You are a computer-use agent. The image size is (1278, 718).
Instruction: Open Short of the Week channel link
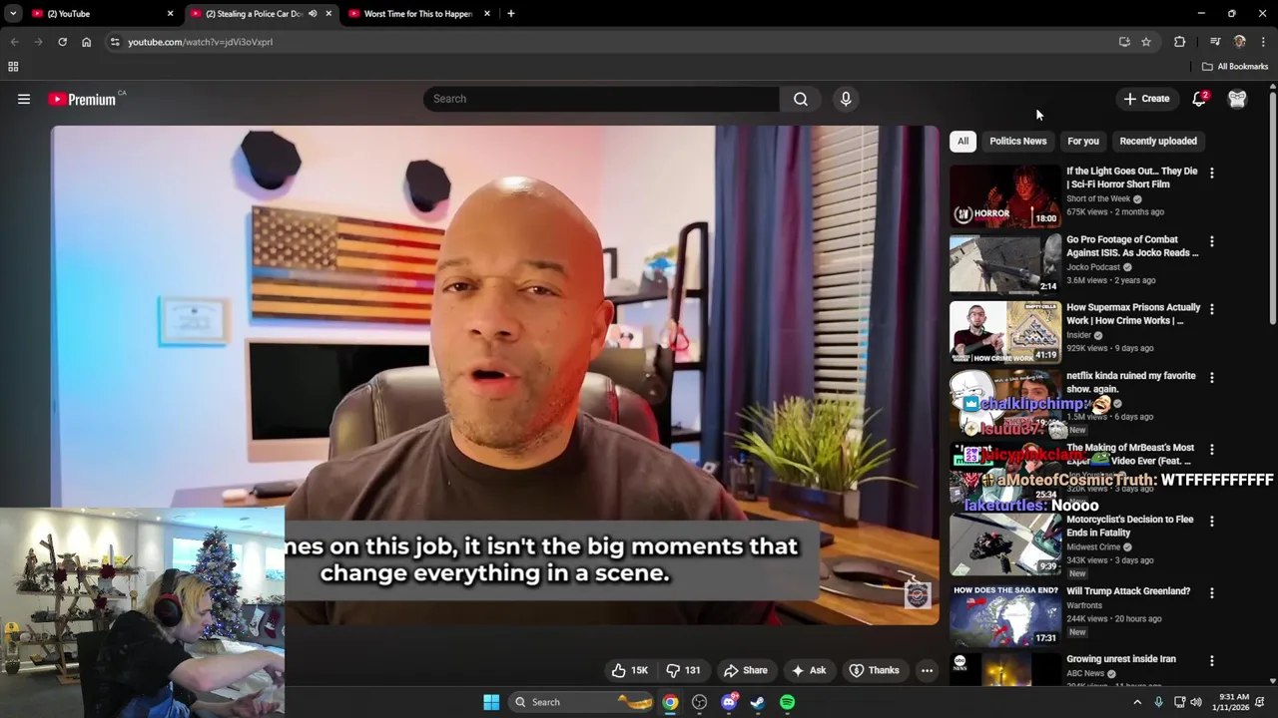(x=1098, y=198)
